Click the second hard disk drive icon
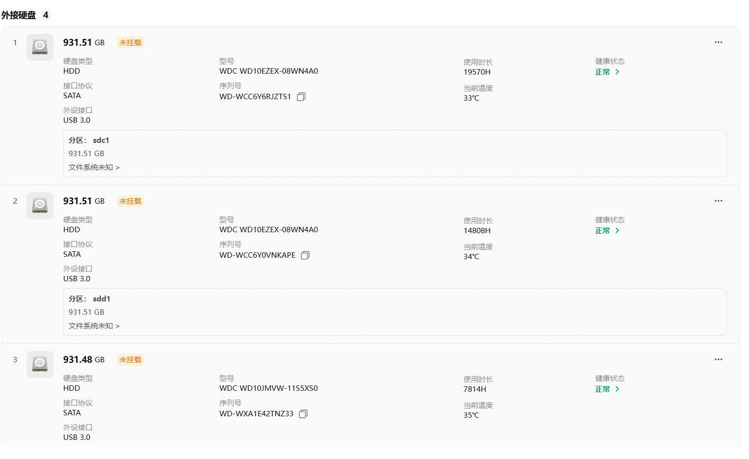 click(40, 206)
